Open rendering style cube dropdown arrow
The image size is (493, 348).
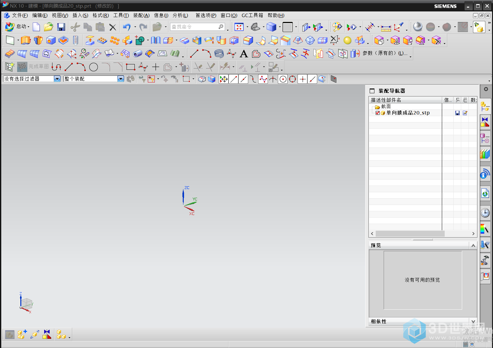tap(280, 27)
